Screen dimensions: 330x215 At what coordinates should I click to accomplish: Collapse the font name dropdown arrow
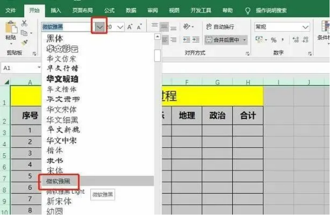coord(100,27)
